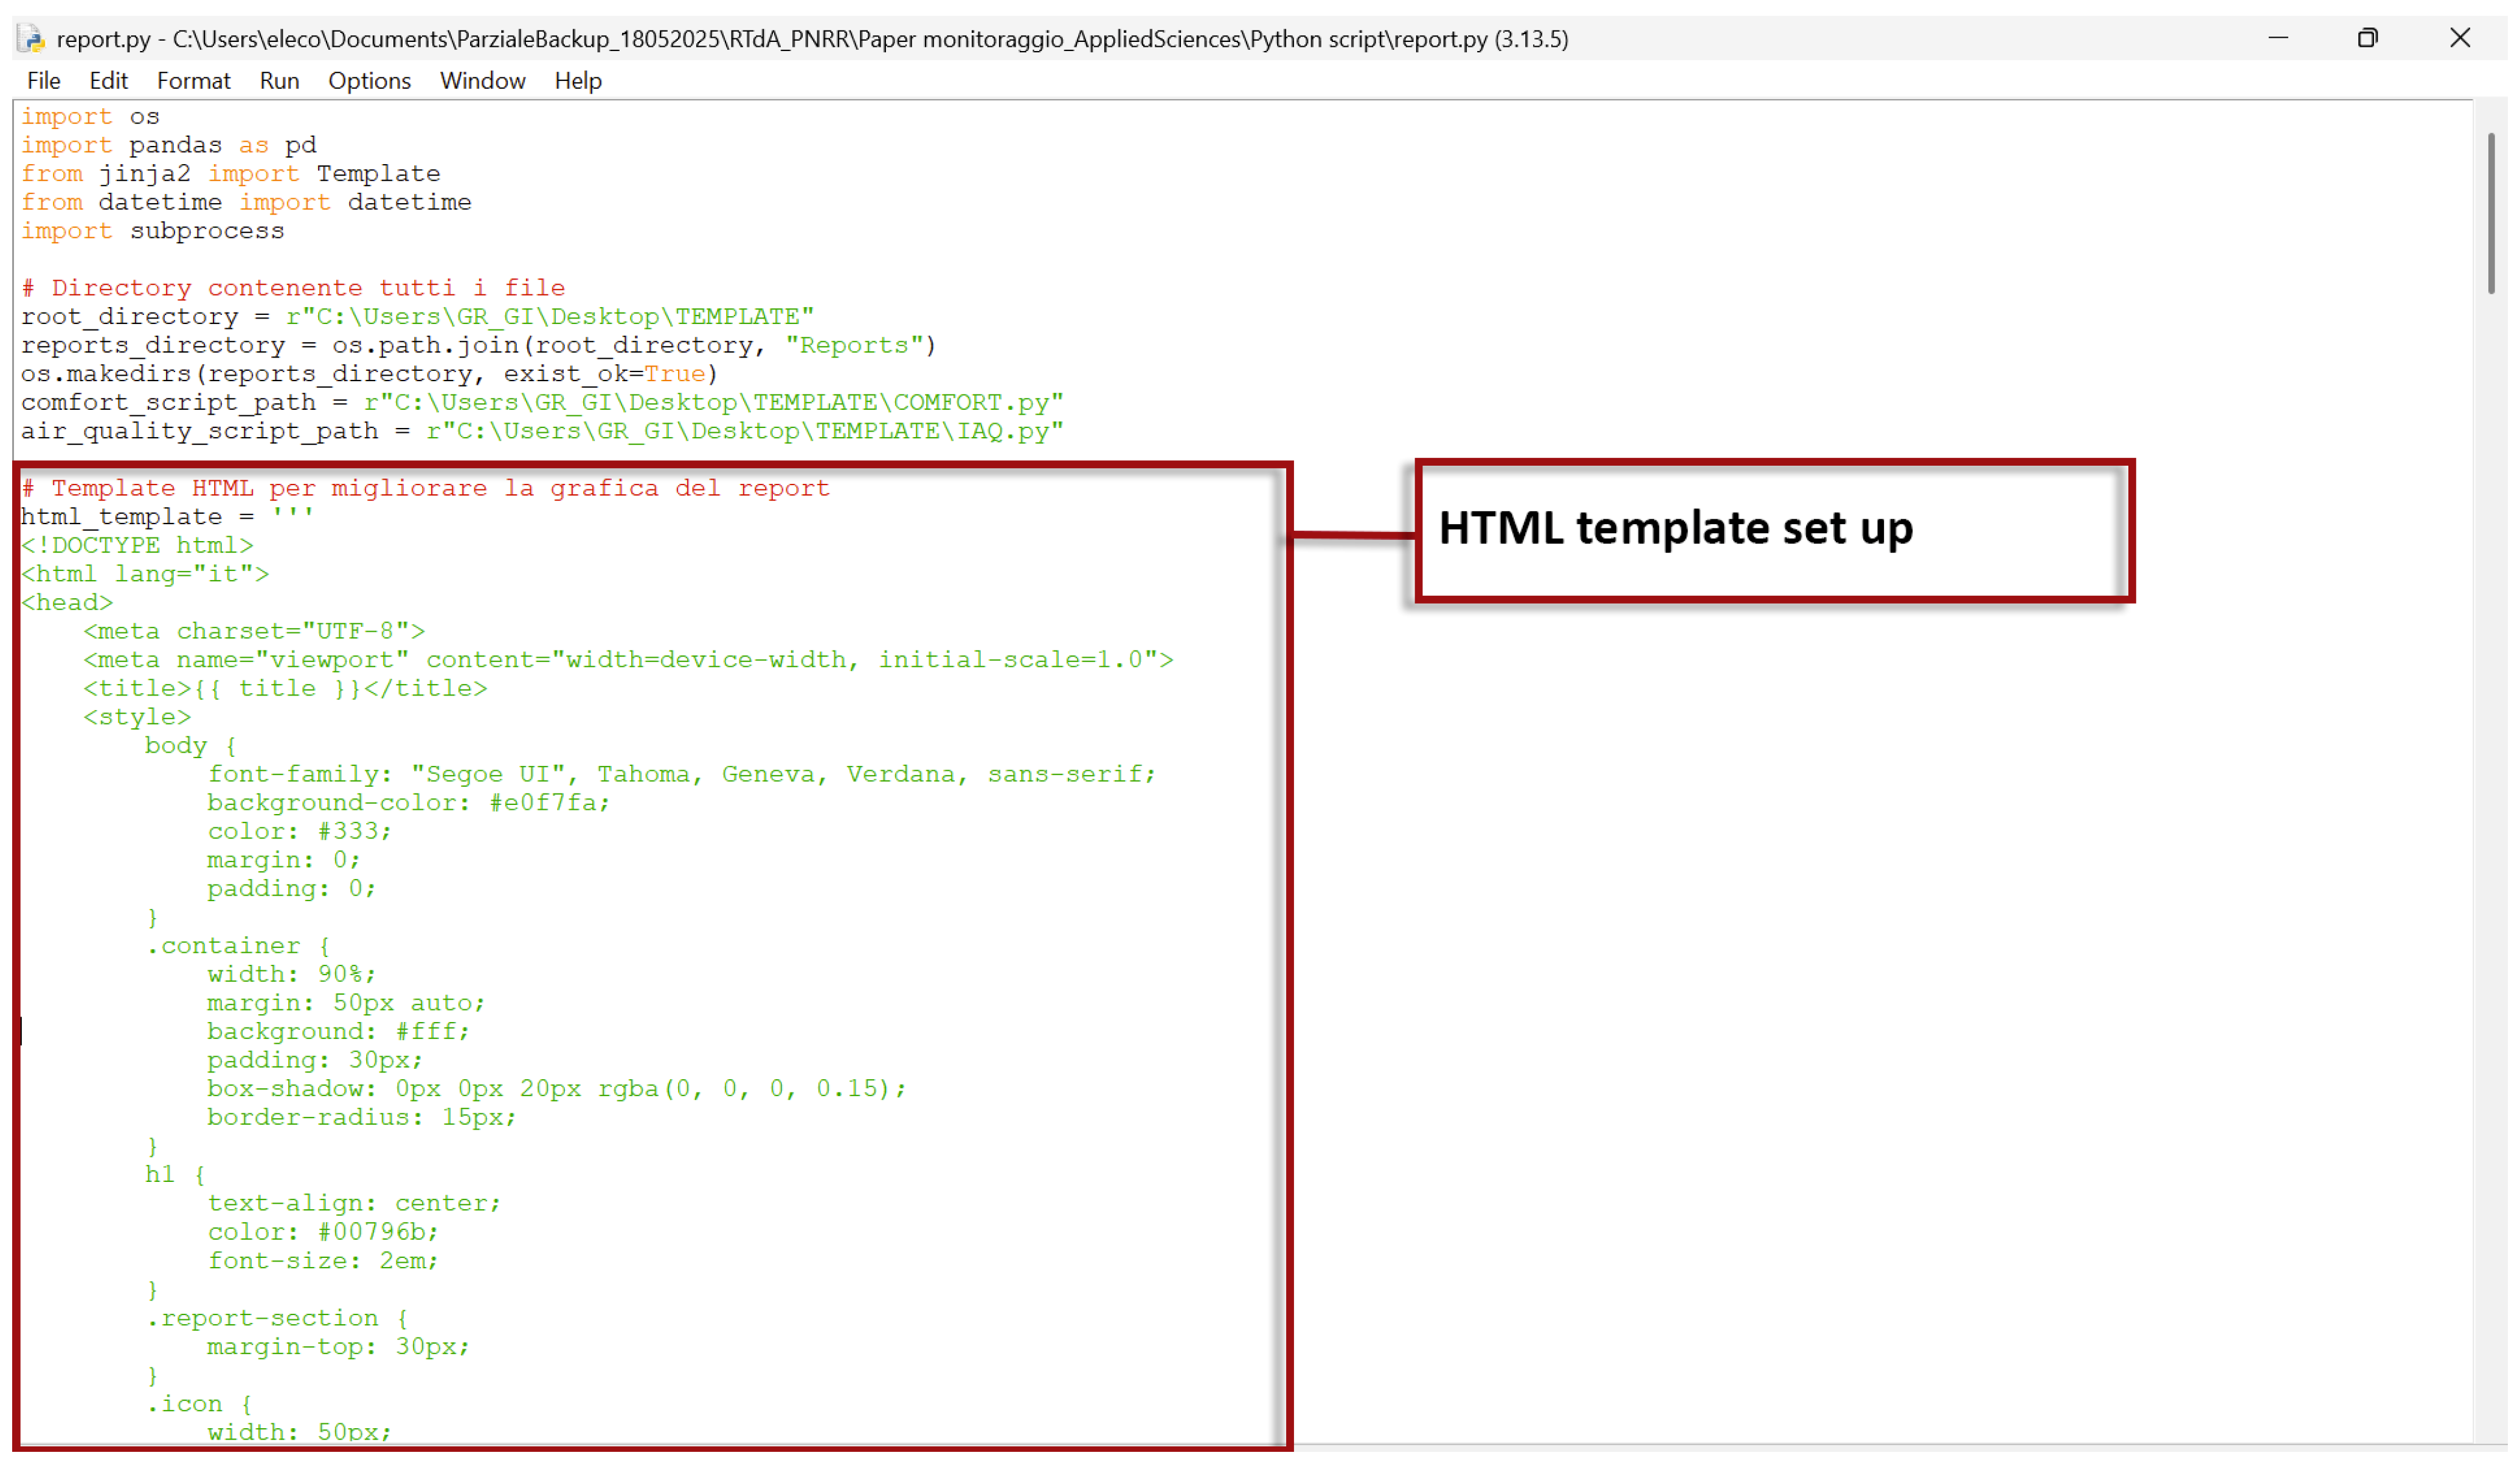
Task: Click the '.report-section {' selector line
Action: (x=277, y=1320)
